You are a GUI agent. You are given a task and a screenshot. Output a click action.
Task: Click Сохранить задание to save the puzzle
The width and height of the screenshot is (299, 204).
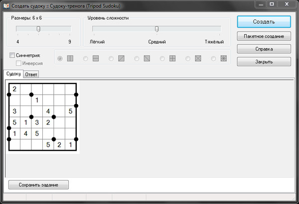pyautogui.click(x=38, y=185)
